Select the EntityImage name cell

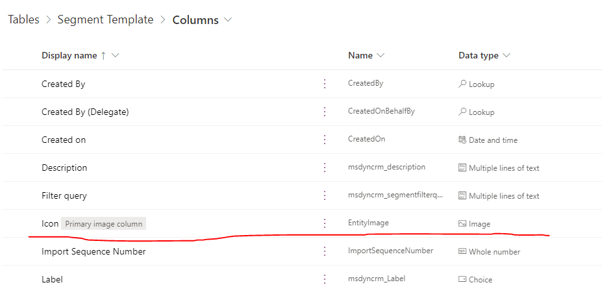point(368,223)
